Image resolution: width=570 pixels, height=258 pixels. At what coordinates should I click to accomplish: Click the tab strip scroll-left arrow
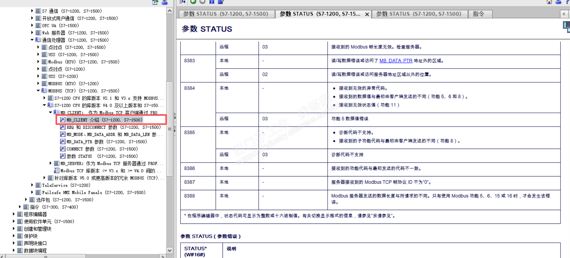pyautogui.click(x=564, y=14)
